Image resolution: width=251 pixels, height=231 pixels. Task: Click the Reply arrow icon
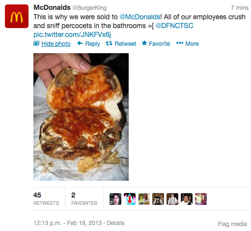(x=80, y=43)
